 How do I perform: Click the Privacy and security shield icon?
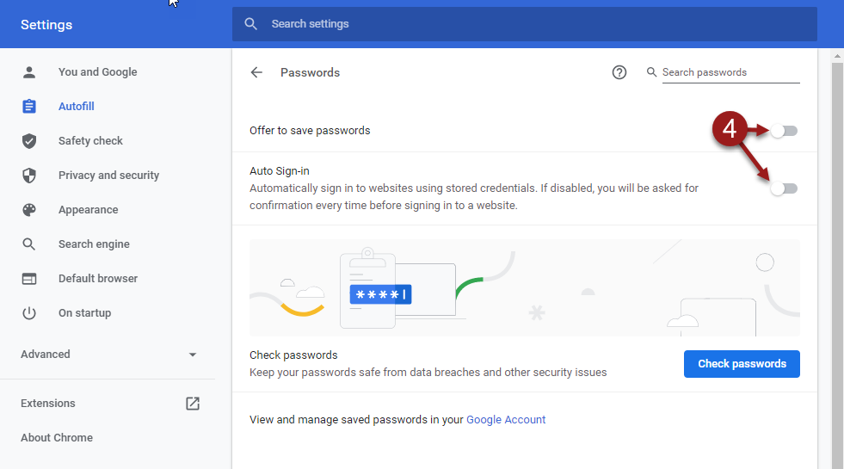pos(29,176)
